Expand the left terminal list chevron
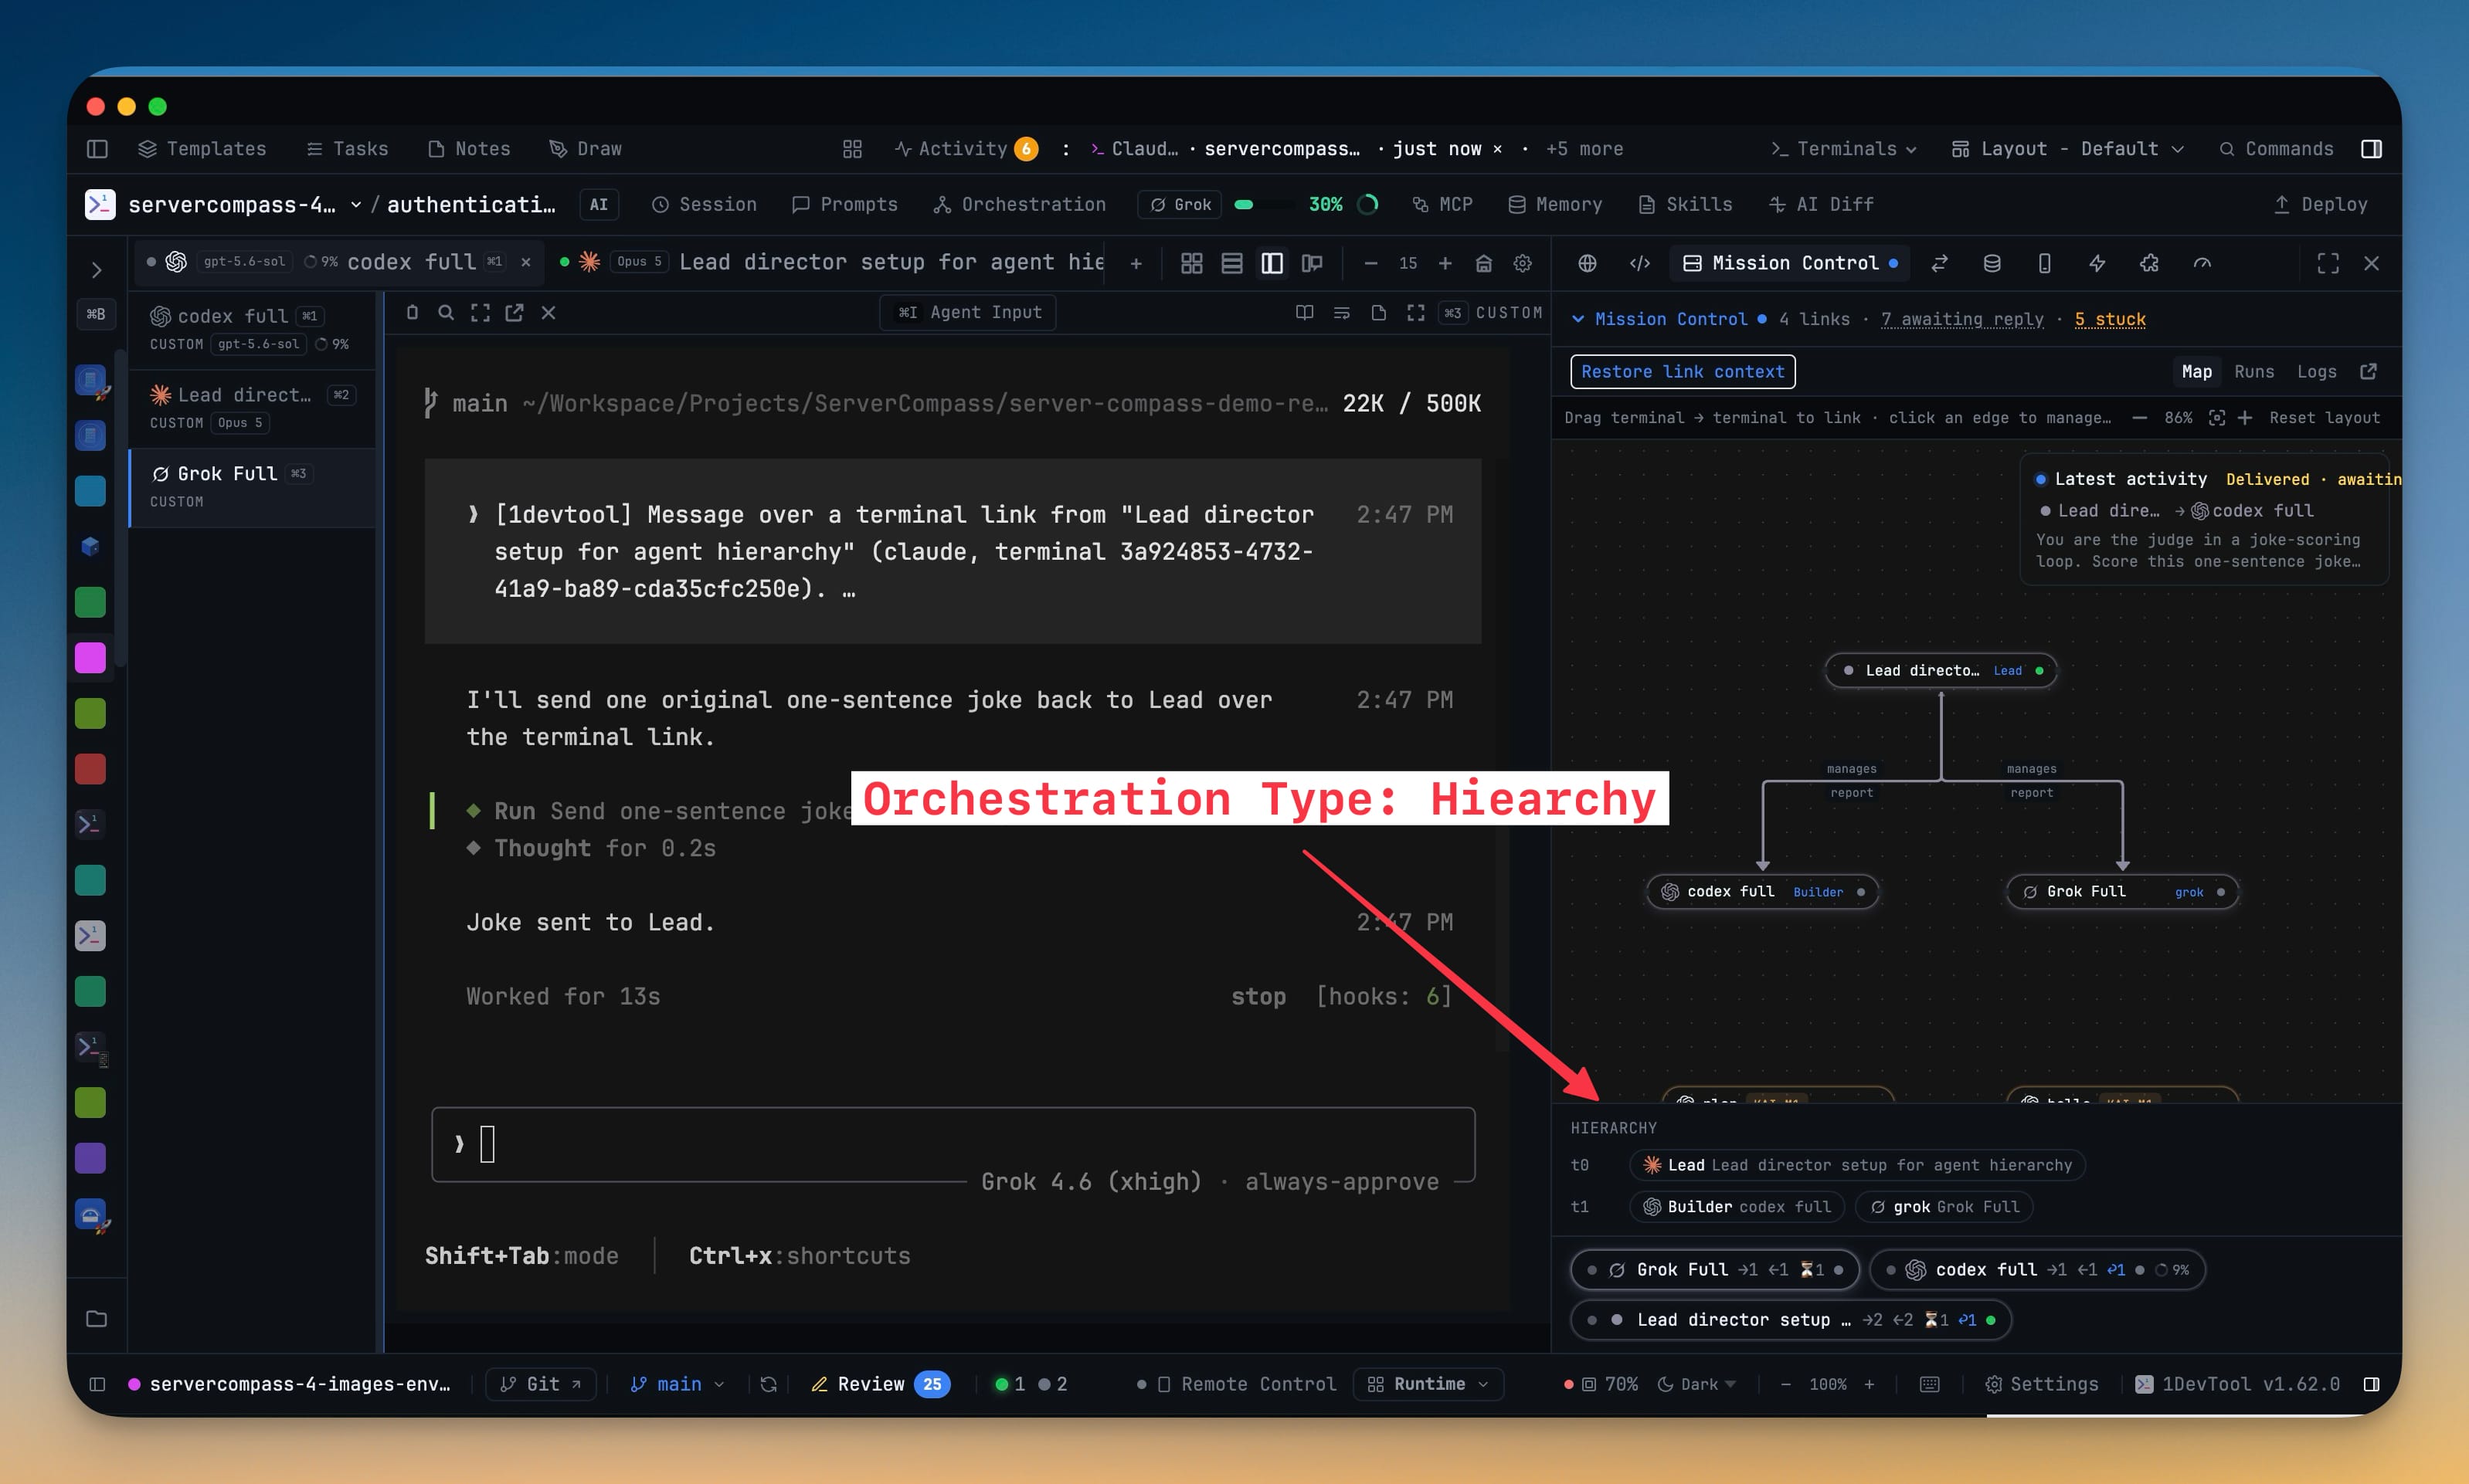 coord(96,270)
